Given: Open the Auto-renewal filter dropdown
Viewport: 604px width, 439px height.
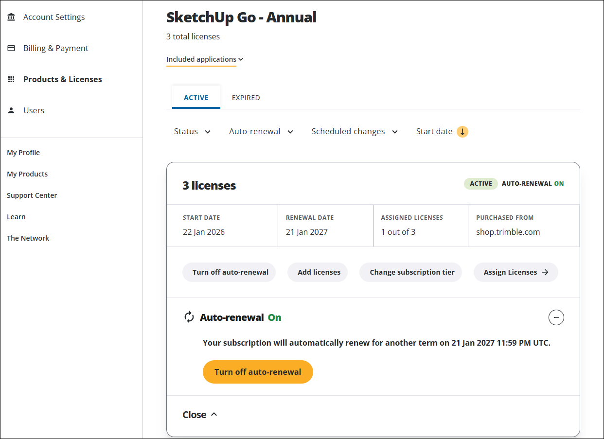Looking at the screenshot, I should click(261, 131).
